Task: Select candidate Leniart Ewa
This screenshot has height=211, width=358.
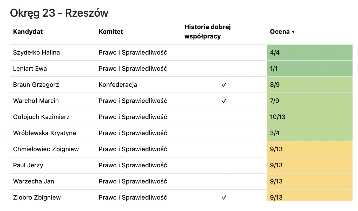Action: click(30, 69)
